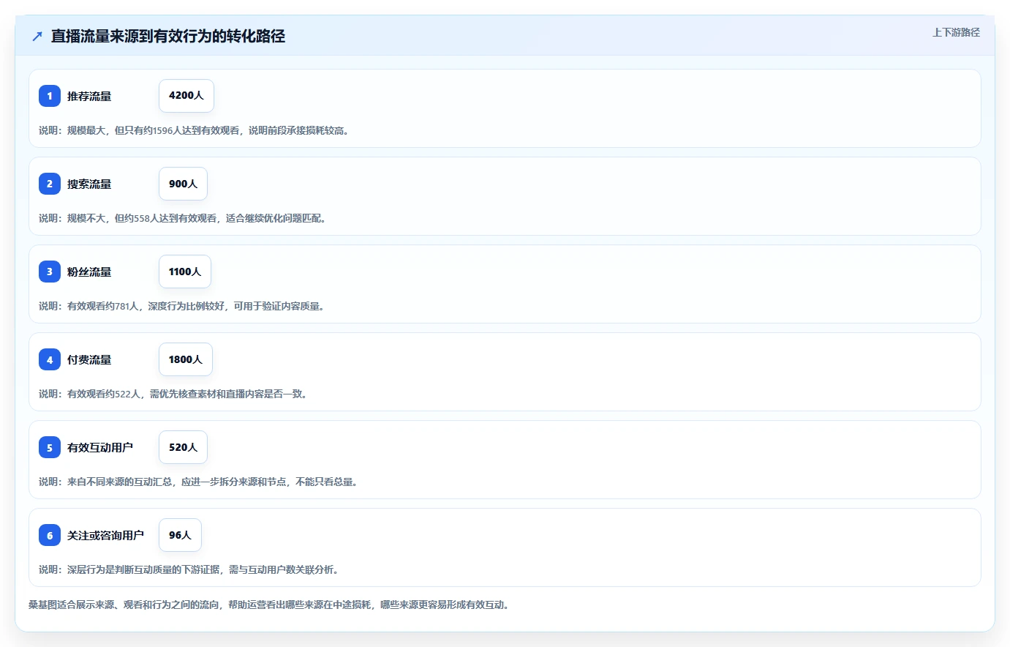Select step badge number 5
Viewport: 1010px width, 647px height.
point(50,447)
